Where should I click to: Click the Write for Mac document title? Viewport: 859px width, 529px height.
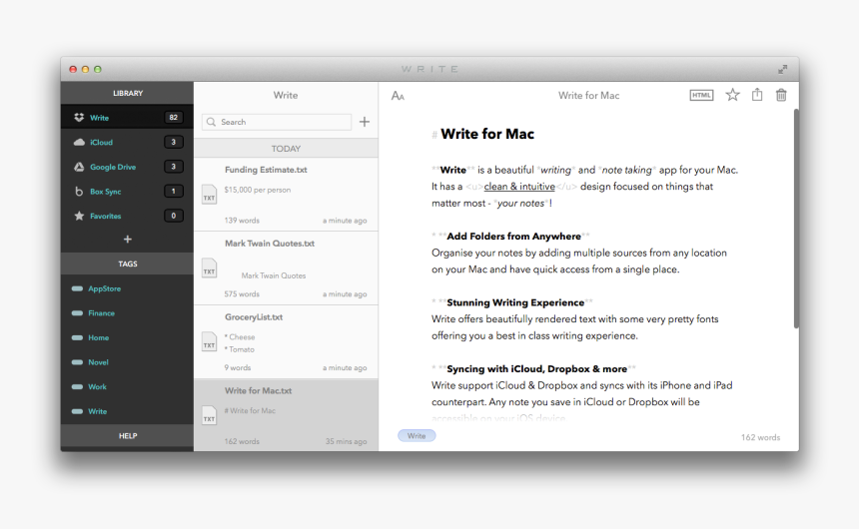tap(589, 95)
